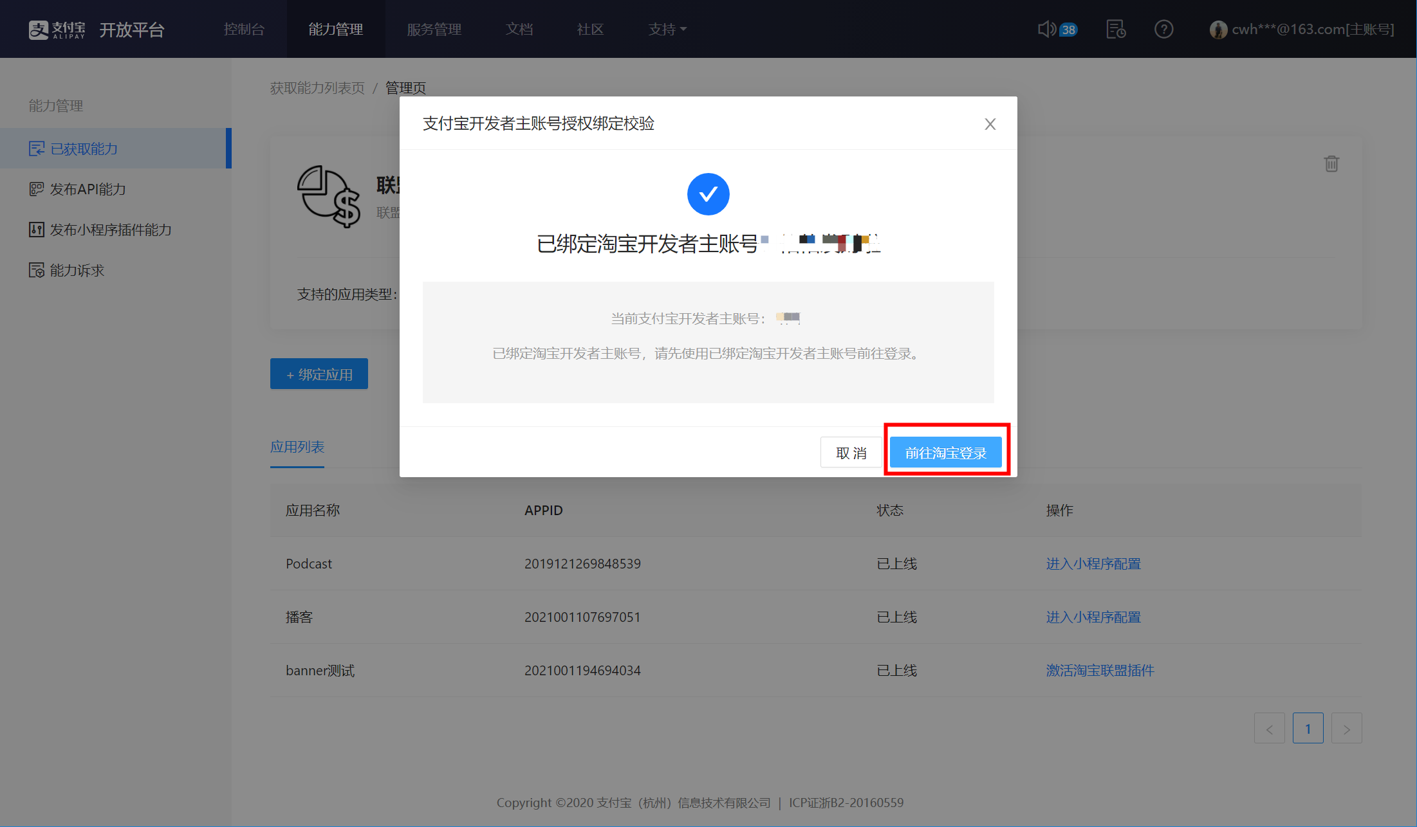Click the help question mark icon

click(1163, 29)
